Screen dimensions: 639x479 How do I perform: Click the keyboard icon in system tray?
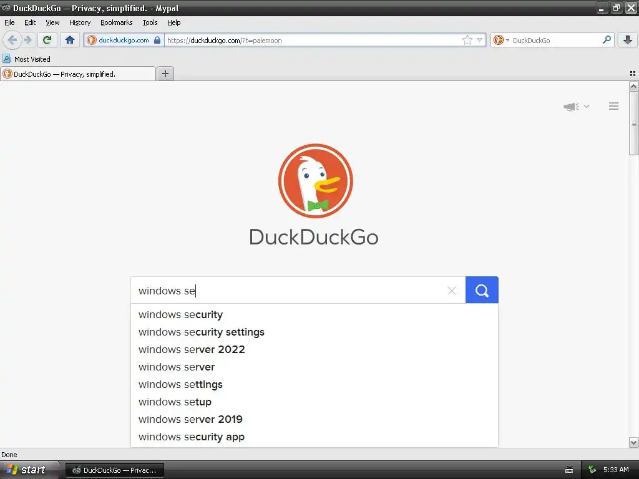click(569, 470)
